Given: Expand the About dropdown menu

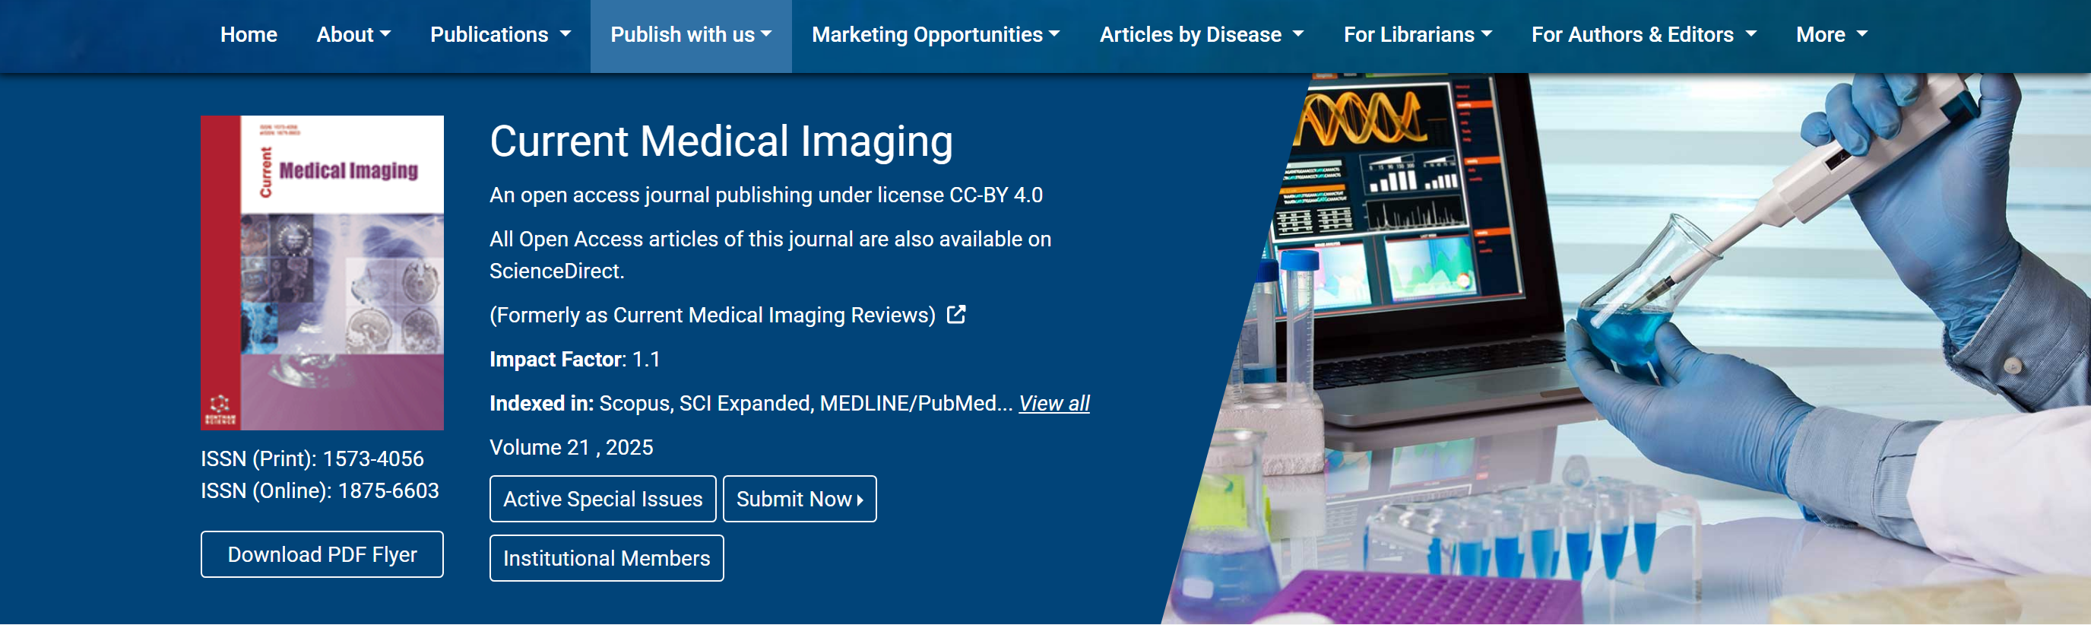Looking at the screenshot, I should point(353,35).
